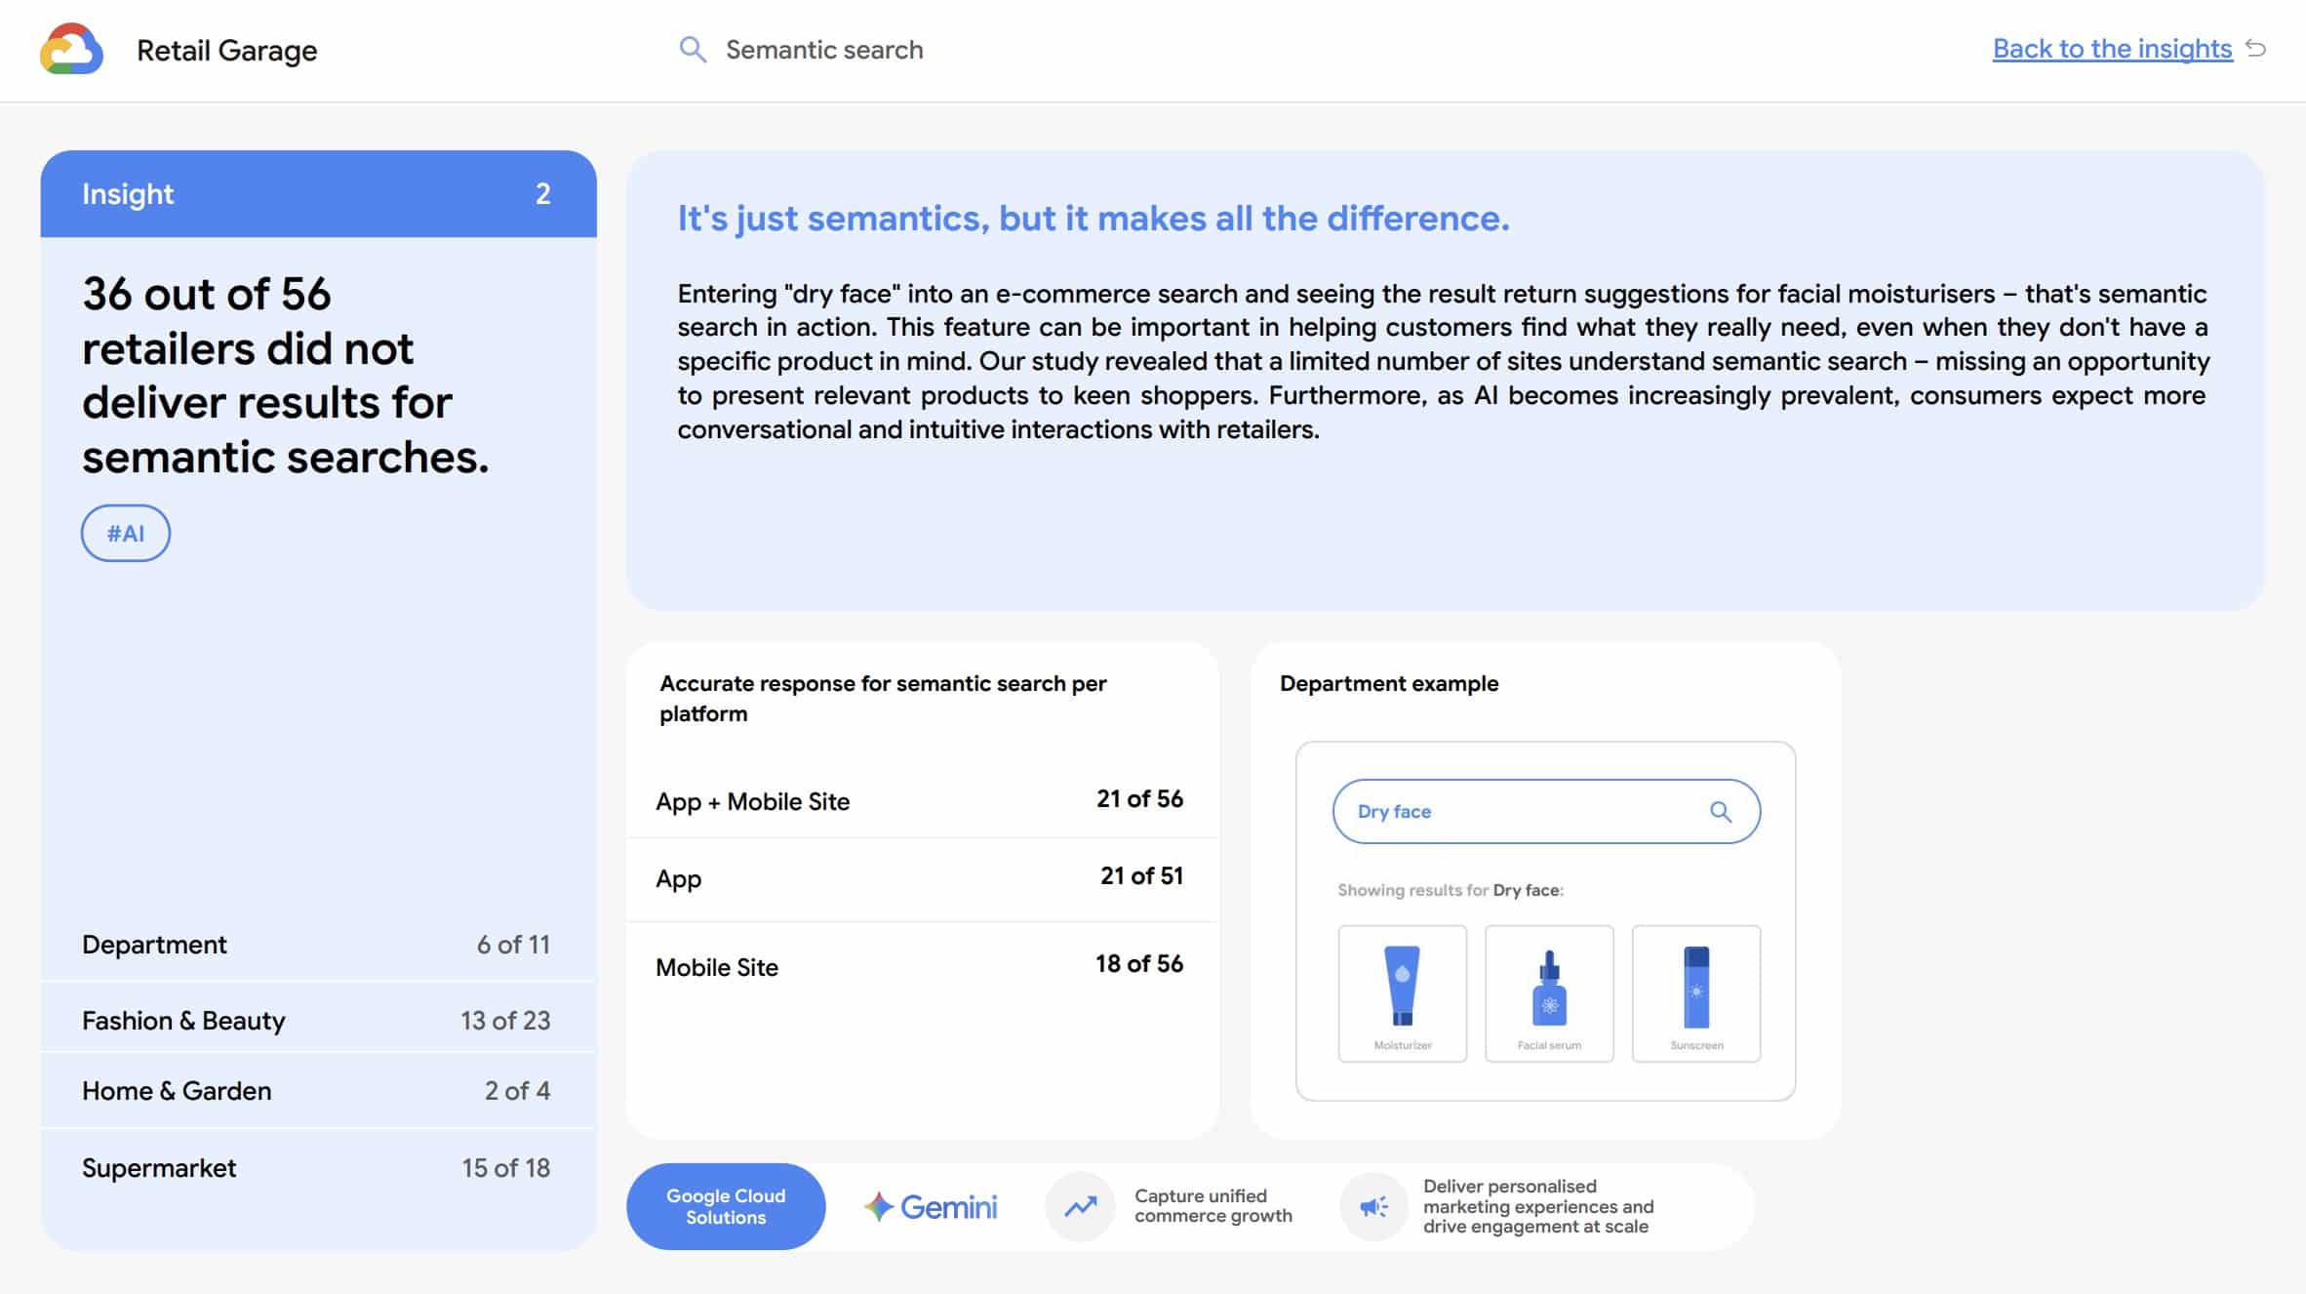Click the header search magnifier icon
Viewport: 2306px width, 1294px height.
pos(692,50)
